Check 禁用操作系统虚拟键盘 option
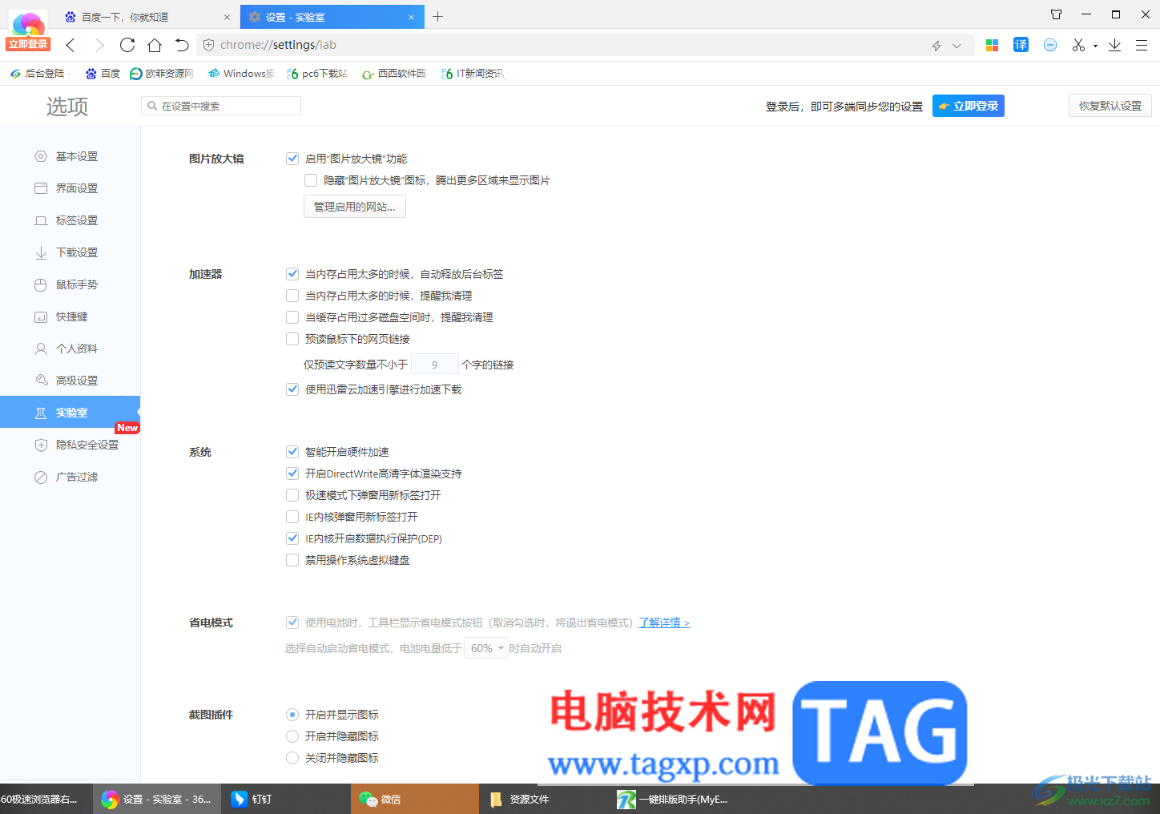 point(292,560)
